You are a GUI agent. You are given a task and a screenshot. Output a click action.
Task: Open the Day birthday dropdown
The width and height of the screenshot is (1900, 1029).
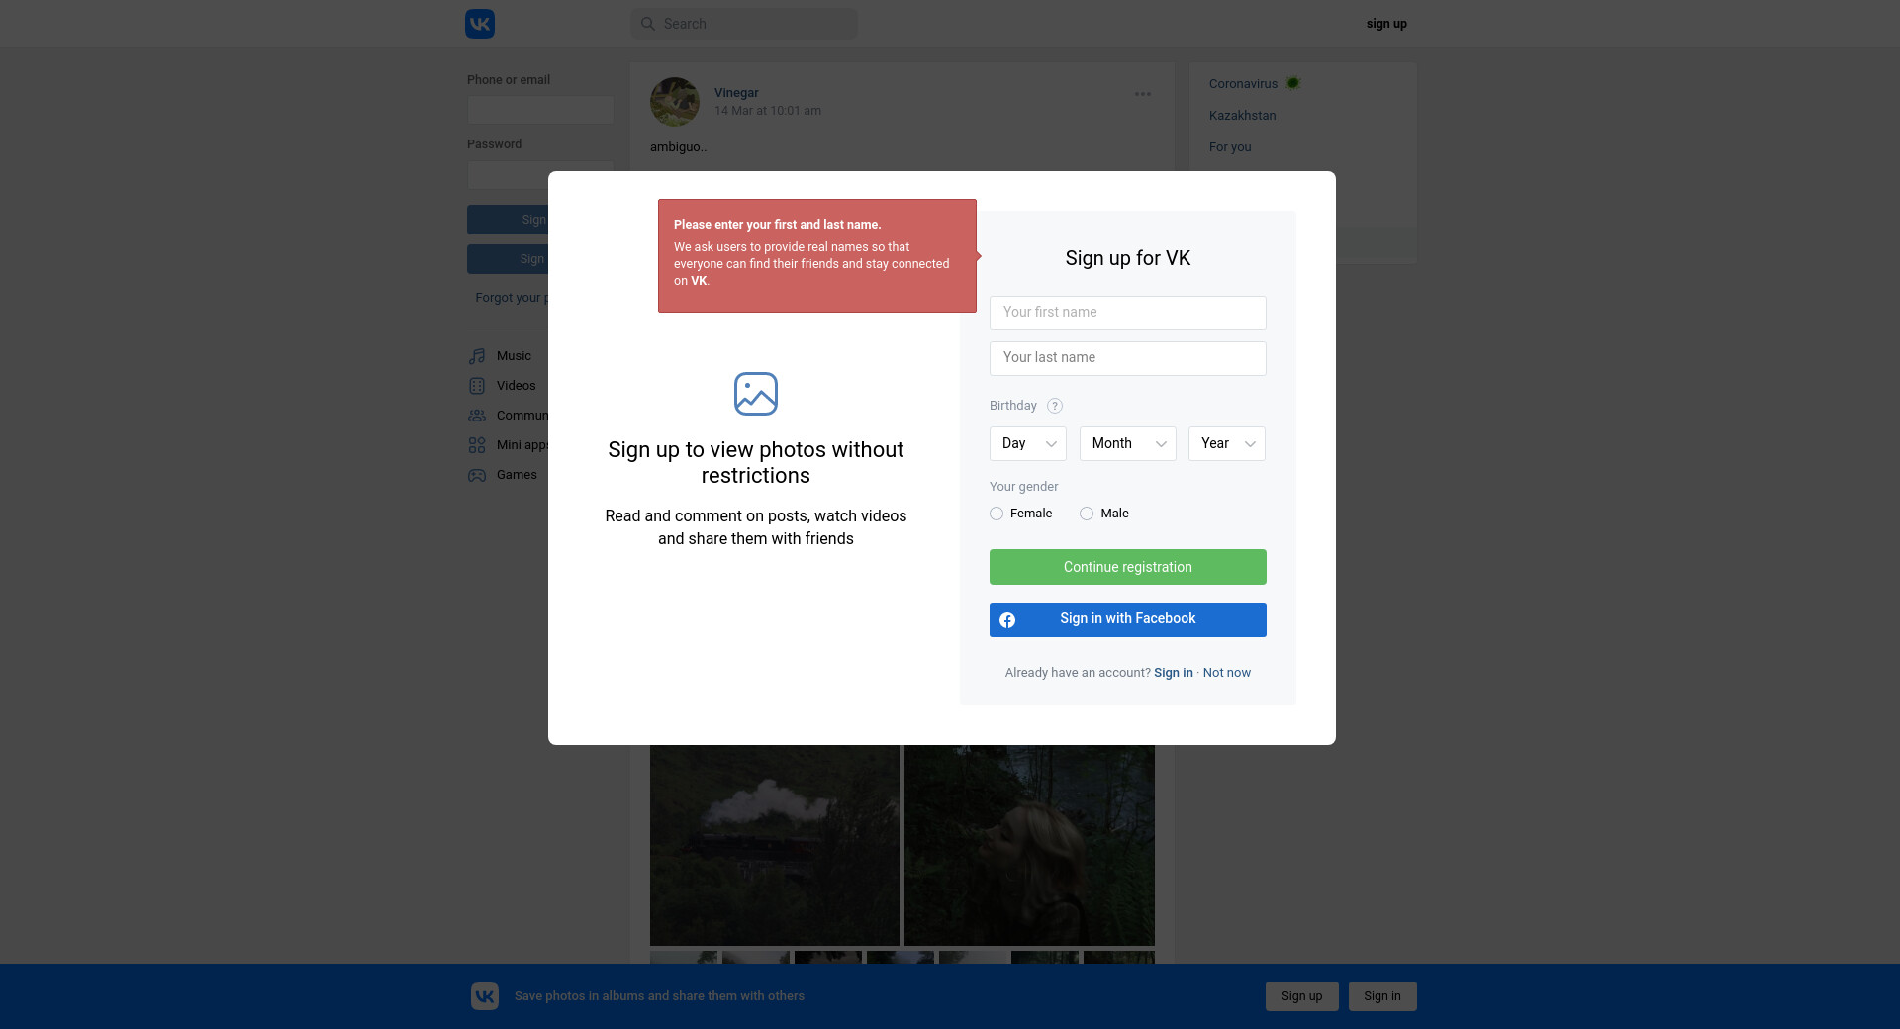pos(1027,443)
